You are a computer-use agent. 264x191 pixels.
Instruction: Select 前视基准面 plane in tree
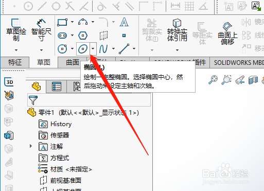click(x=60, y=181)
